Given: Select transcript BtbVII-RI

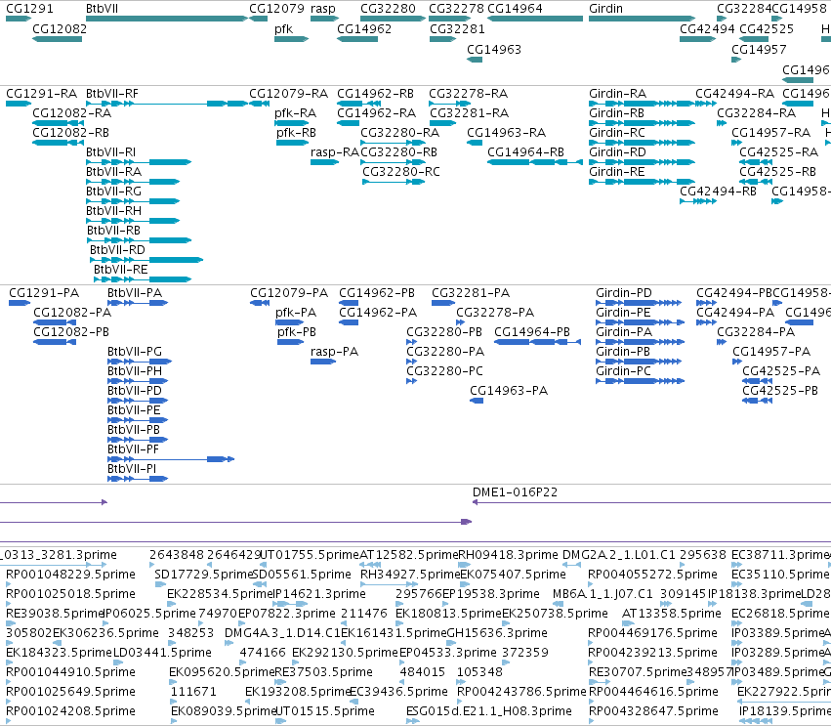Looking at the screenshot, I should point(110,151).
